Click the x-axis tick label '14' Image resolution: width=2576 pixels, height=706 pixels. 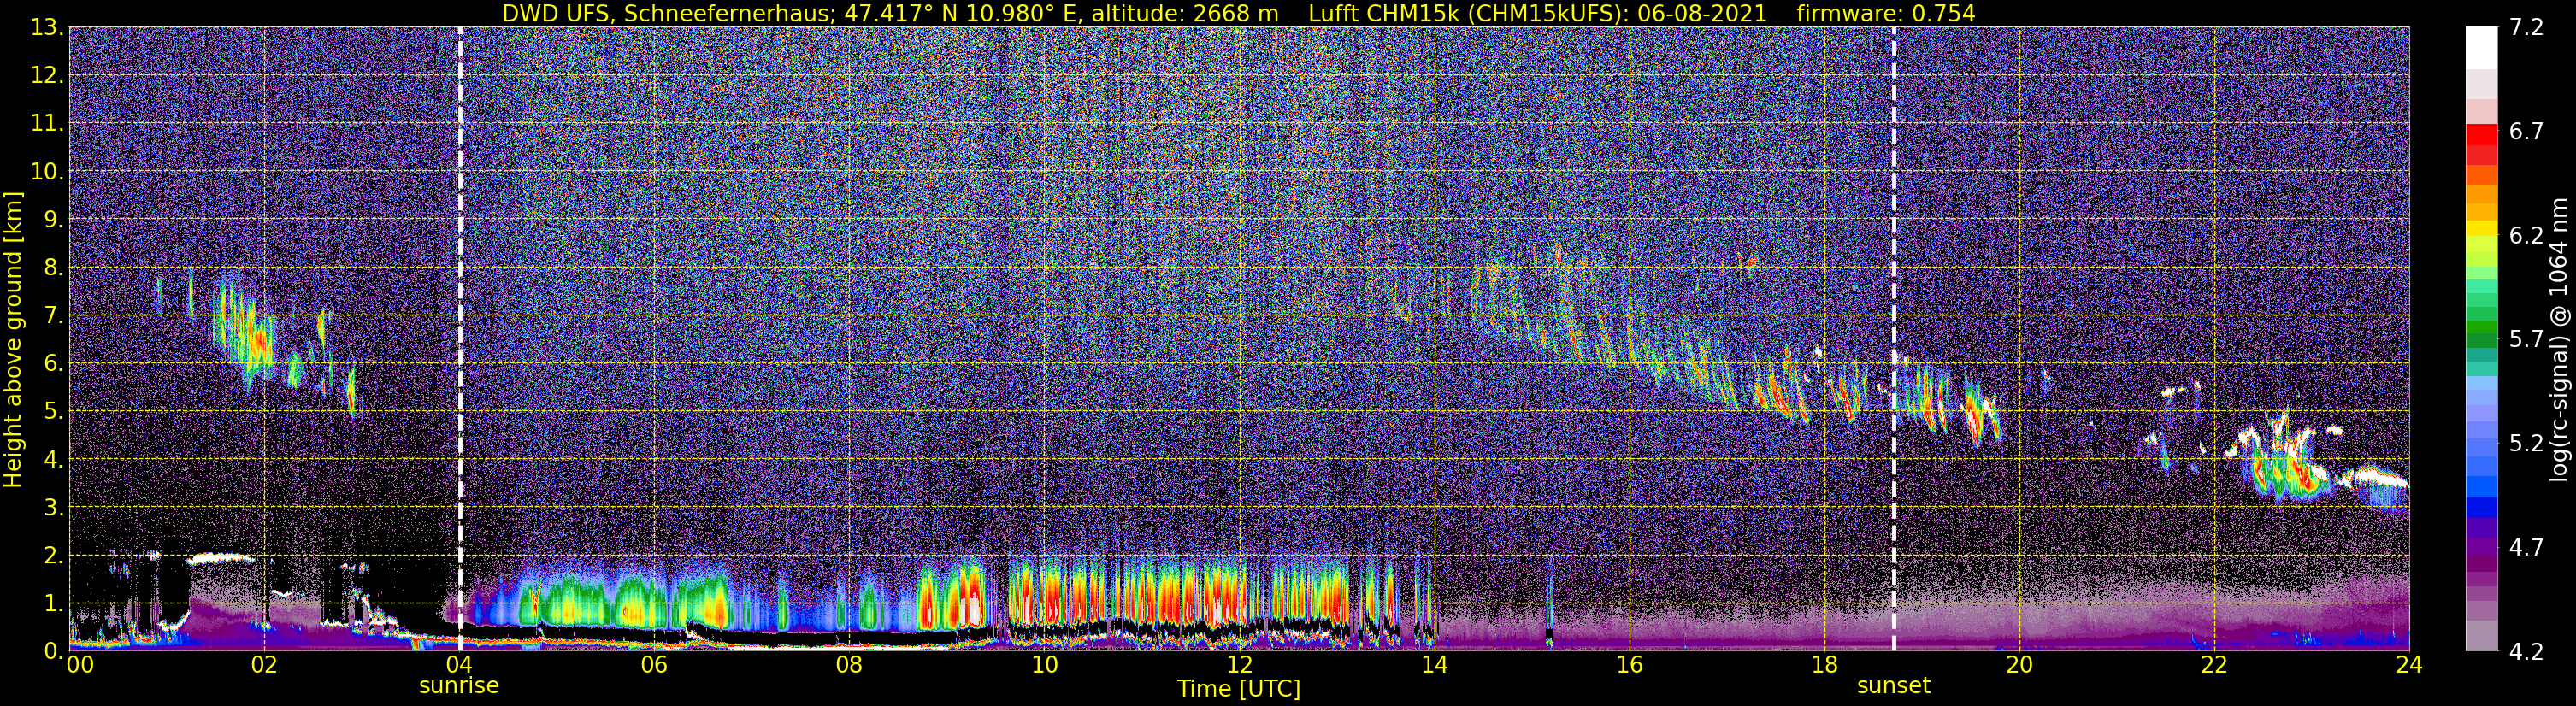[x=1434, y=665]
